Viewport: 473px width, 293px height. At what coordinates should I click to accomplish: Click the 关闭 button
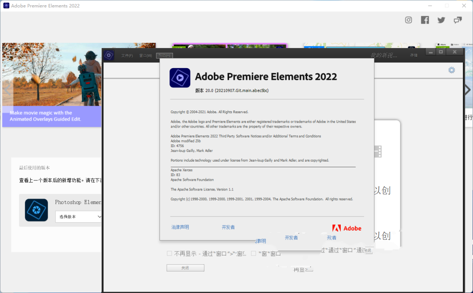click(185, 268)
